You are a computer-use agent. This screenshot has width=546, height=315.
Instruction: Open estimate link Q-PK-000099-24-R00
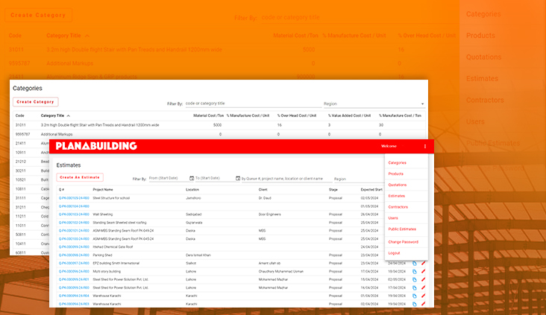coord(74,246)
